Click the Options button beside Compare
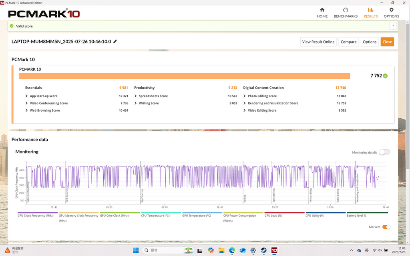The height and width of the screenshot is (256, 410). coord(370,42)
